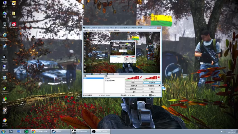This screenshot has width=238, height=134.
Task: Open the 宽带连接 desktop icon
Action: pyautogui.click(x=4, y=68)
